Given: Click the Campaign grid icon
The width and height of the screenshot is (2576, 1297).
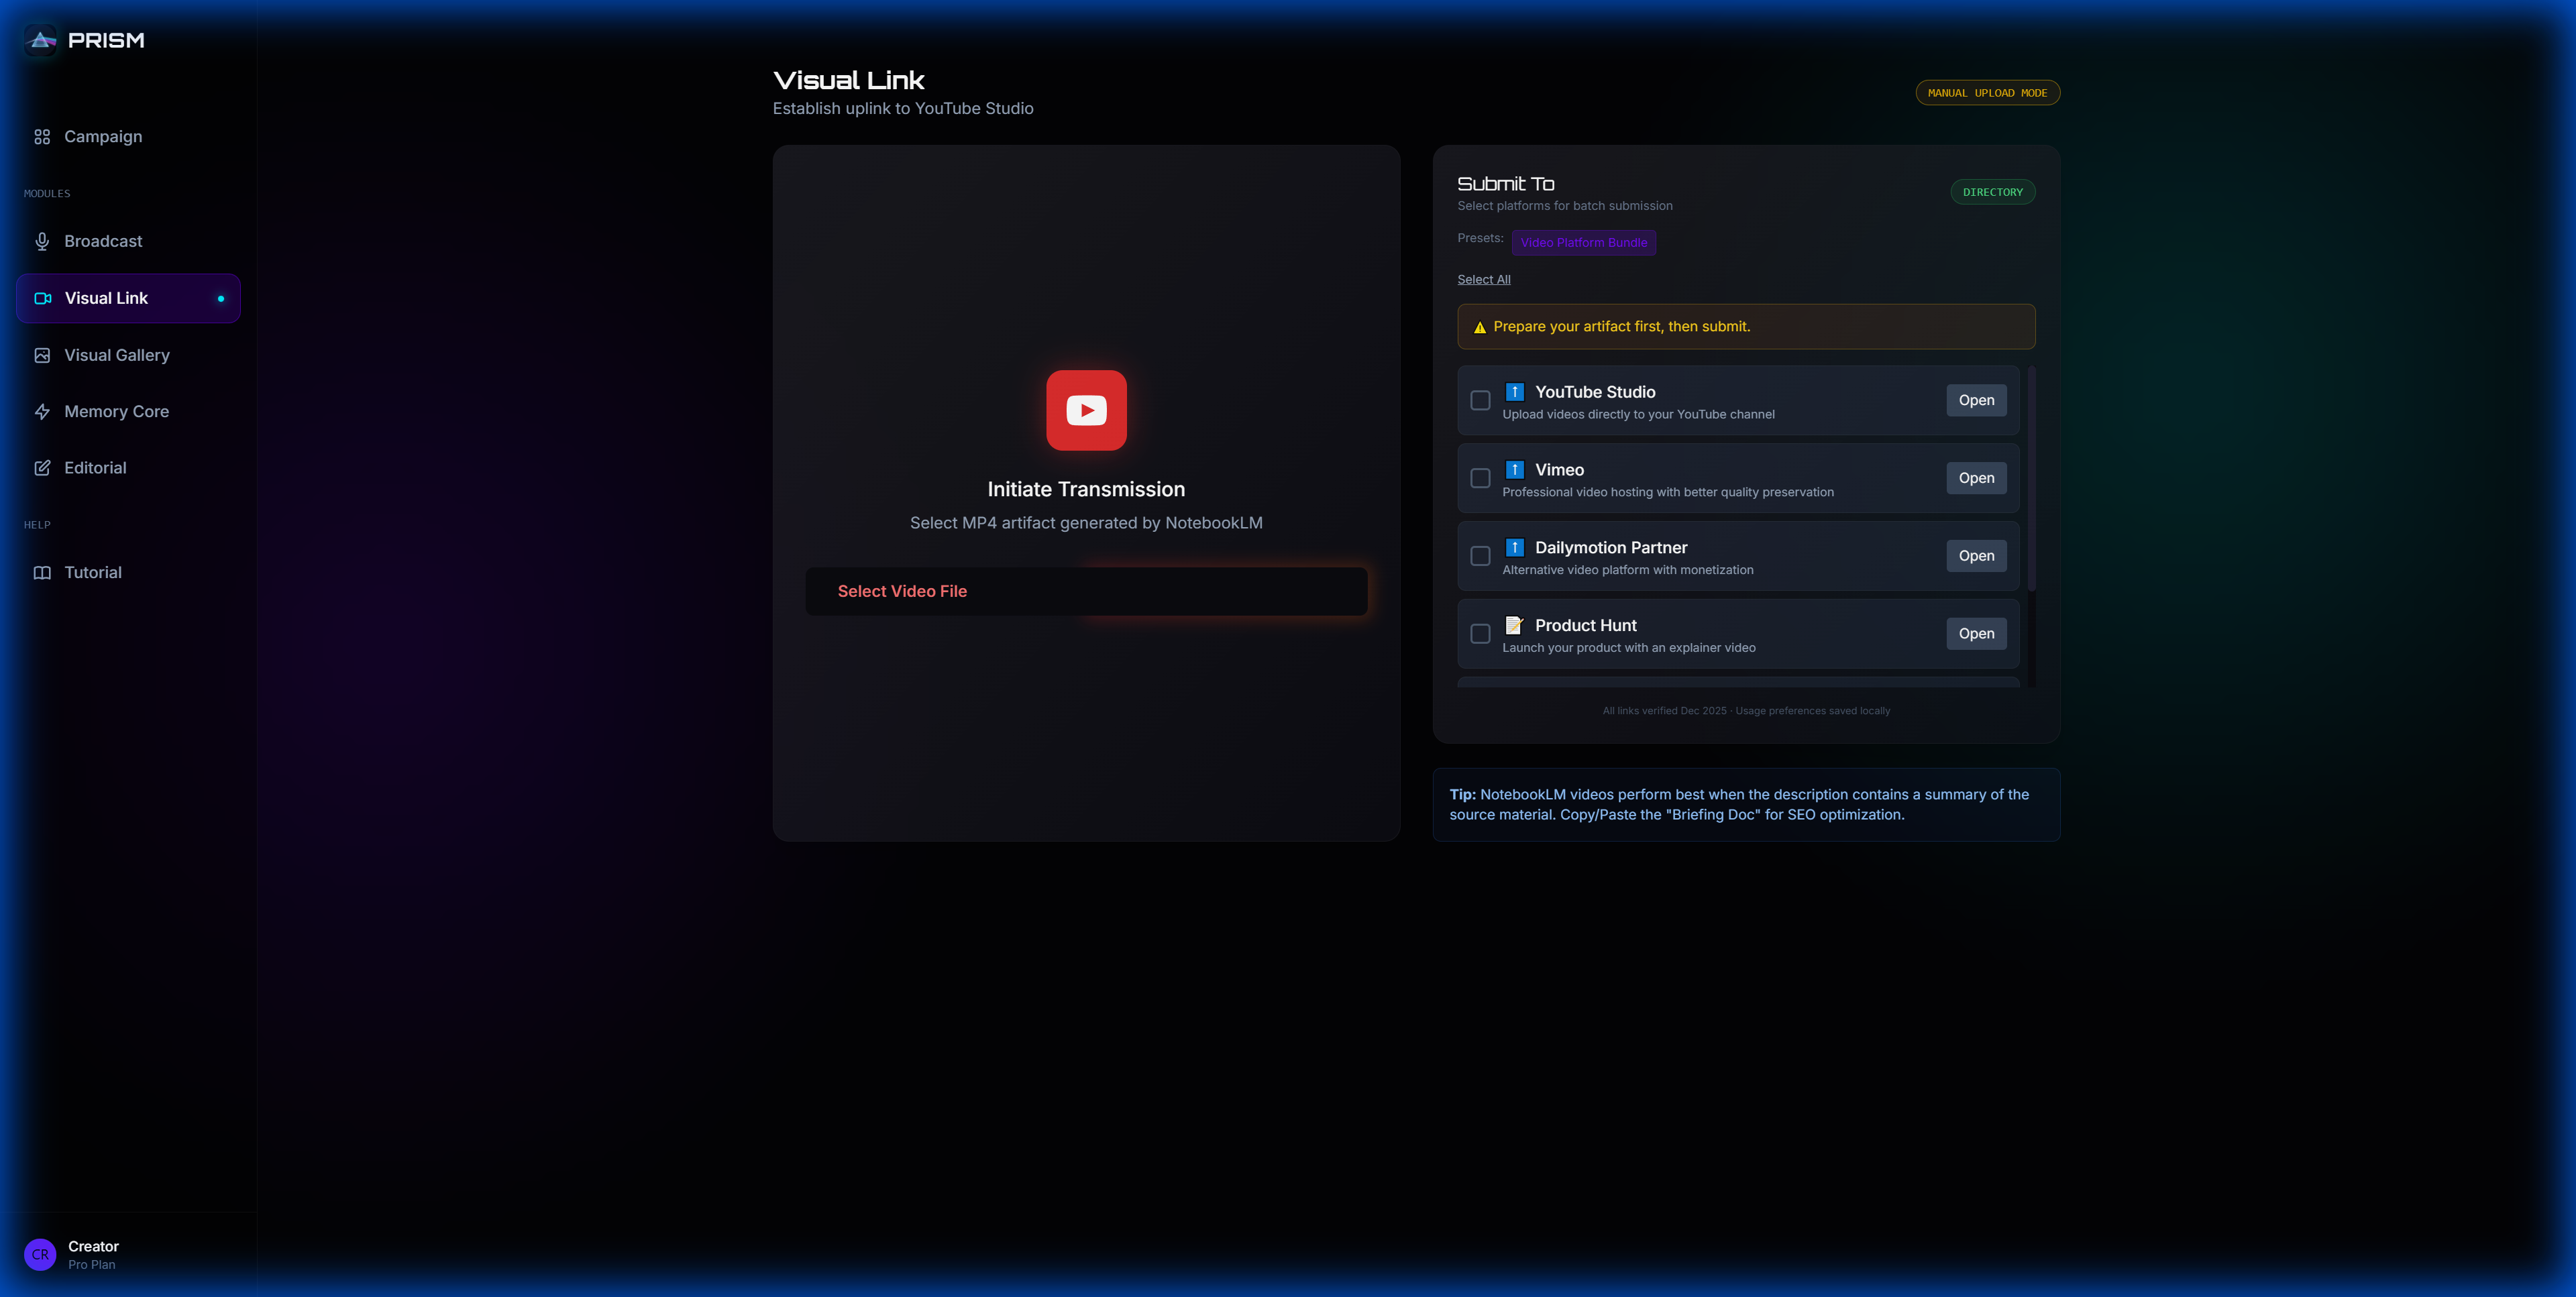Looking at the screenshot, I should pos(42,137).
